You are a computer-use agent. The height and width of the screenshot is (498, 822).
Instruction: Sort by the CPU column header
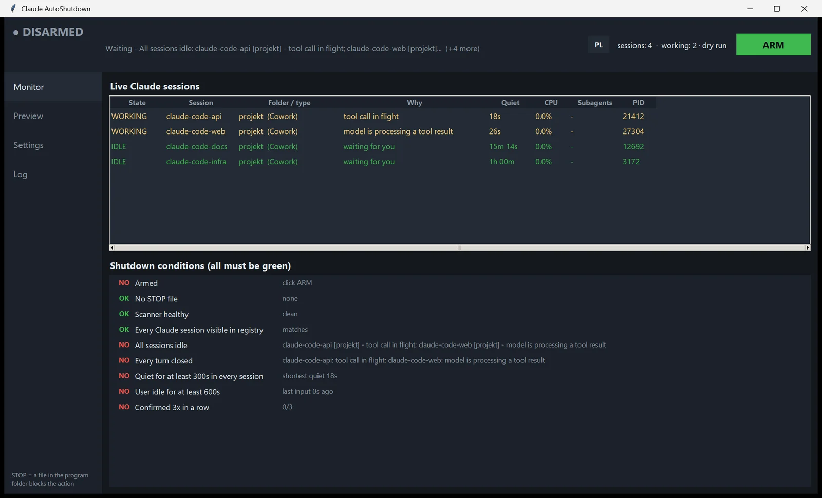pyautogui.click(x=551, y=103)
